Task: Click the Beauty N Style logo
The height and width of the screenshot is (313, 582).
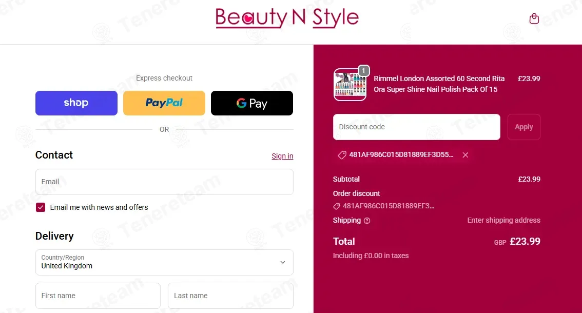Action: point(287,18)
